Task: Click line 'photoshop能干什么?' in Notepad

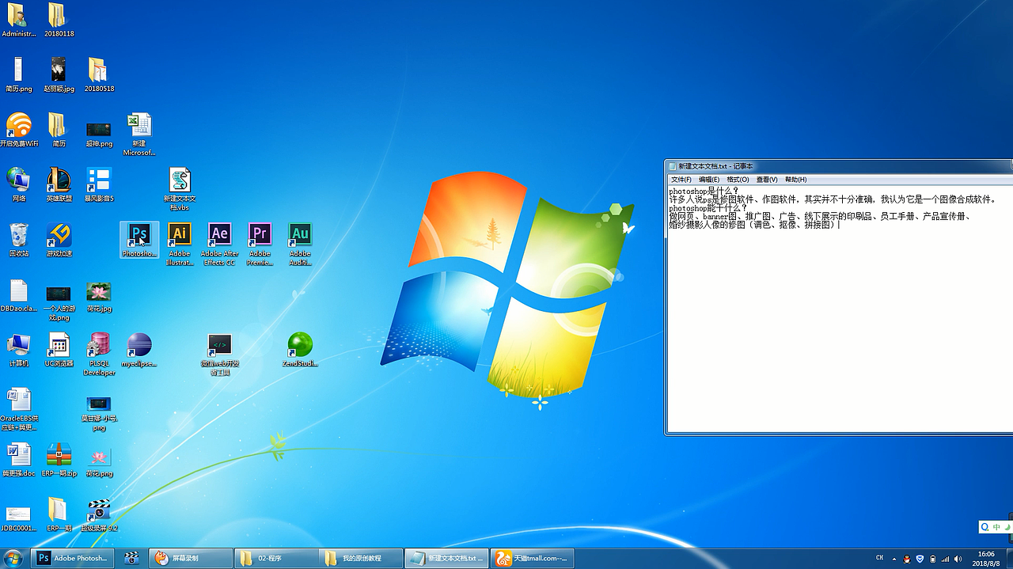Action: point(708,208)
